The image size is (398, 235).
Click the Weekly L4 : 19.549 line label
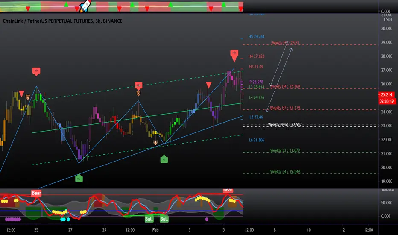coord(285,172)
